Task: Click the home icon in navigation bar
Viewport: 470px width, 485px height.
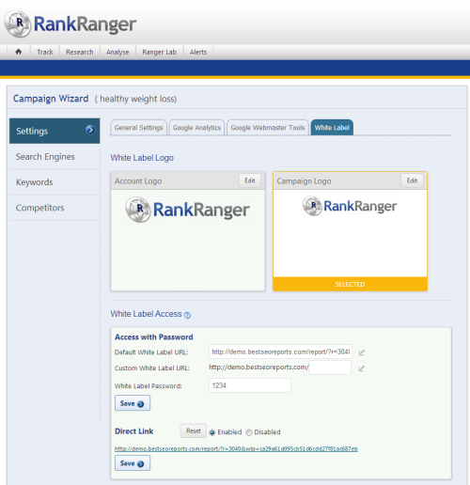Action: coord(19,52)
